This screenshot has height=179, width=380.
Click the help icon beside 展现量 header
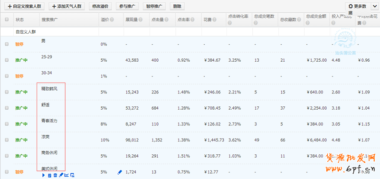[141, 19]
